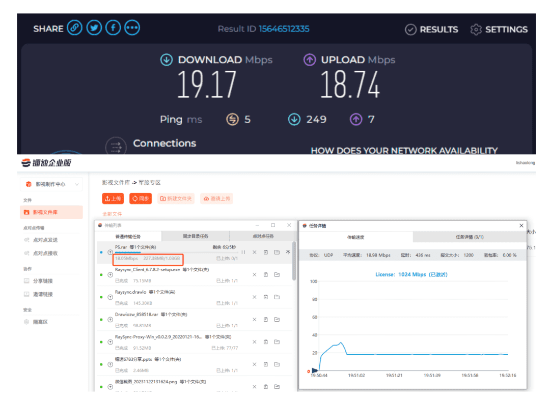Screen dimensions: 550x398
Task: Click the orange 上传 upload button
Action: (x=113, y=198)
